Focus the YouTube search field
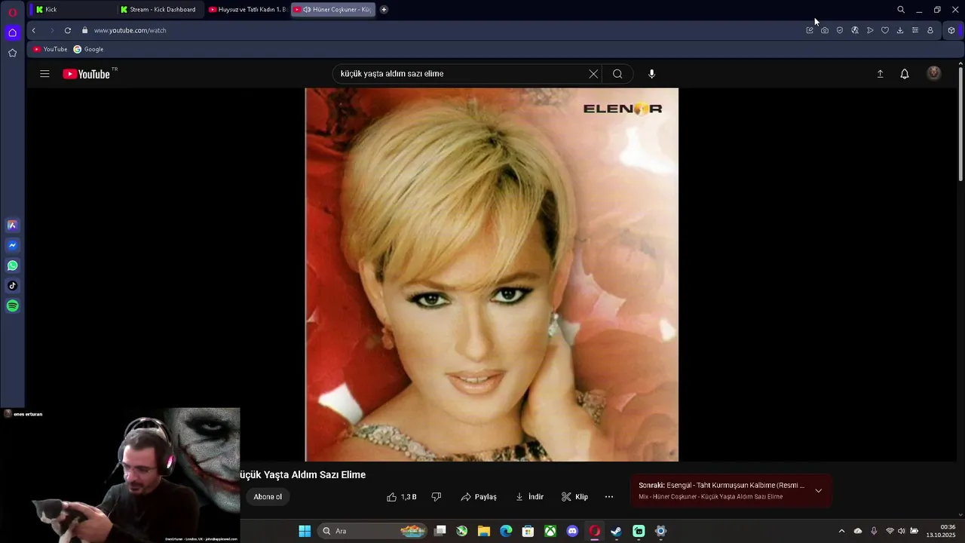This screenshot has width=965, height=543. 461,74
